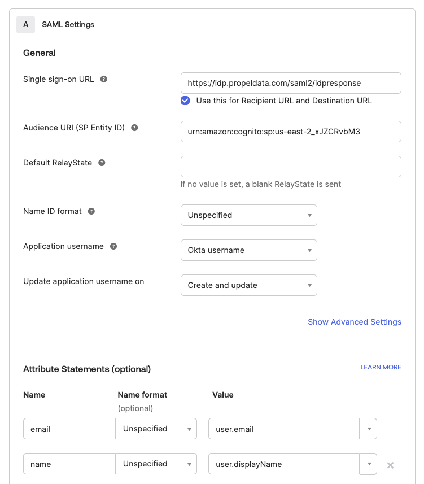Open the Name ID format dropdown
Viewport: 424px width, 484px height.
click(248, 215)
